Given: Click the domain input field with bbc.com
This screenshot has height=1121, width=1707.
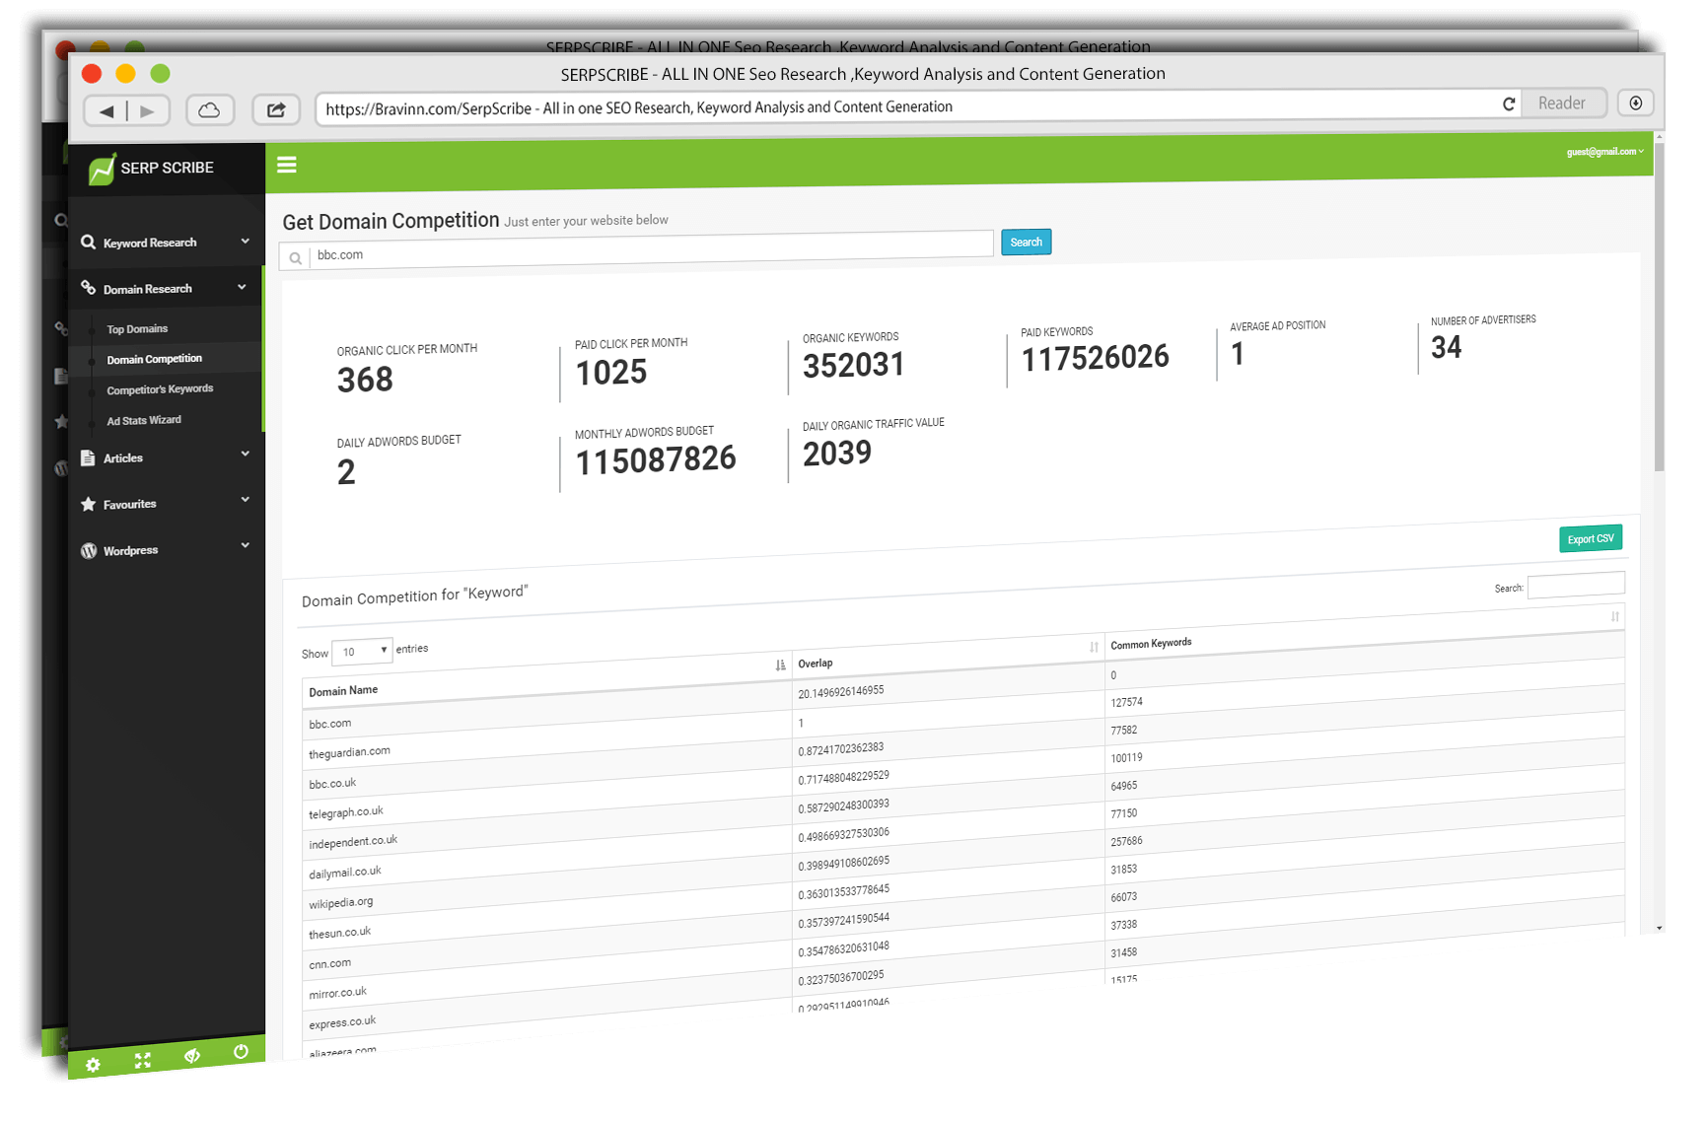Looking at the screenshot, I should (x=651, y=252).
